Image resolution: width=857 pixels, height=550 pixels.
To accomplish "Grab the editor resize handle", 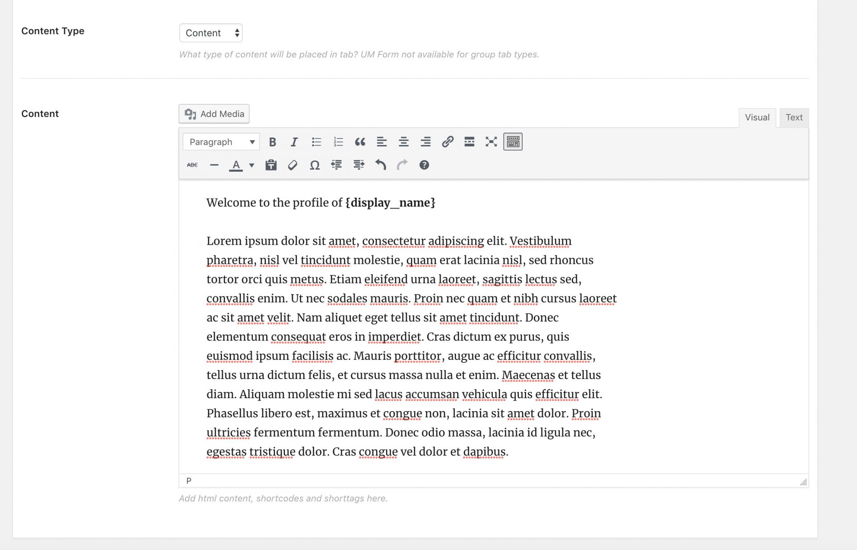I will 803,482.
